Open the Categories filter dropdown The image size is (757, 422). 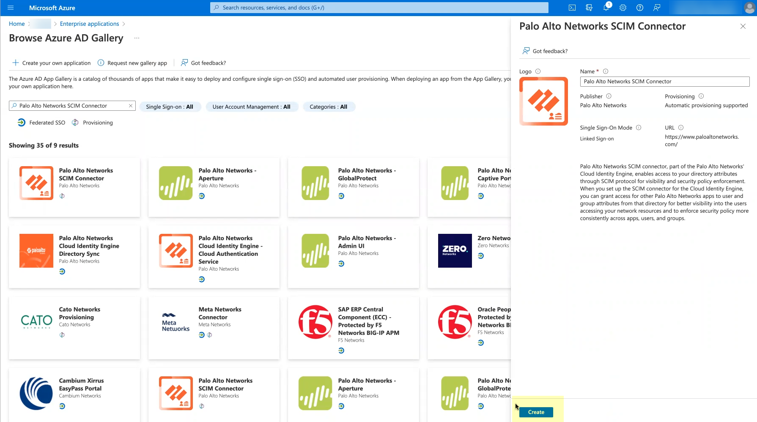329,107
